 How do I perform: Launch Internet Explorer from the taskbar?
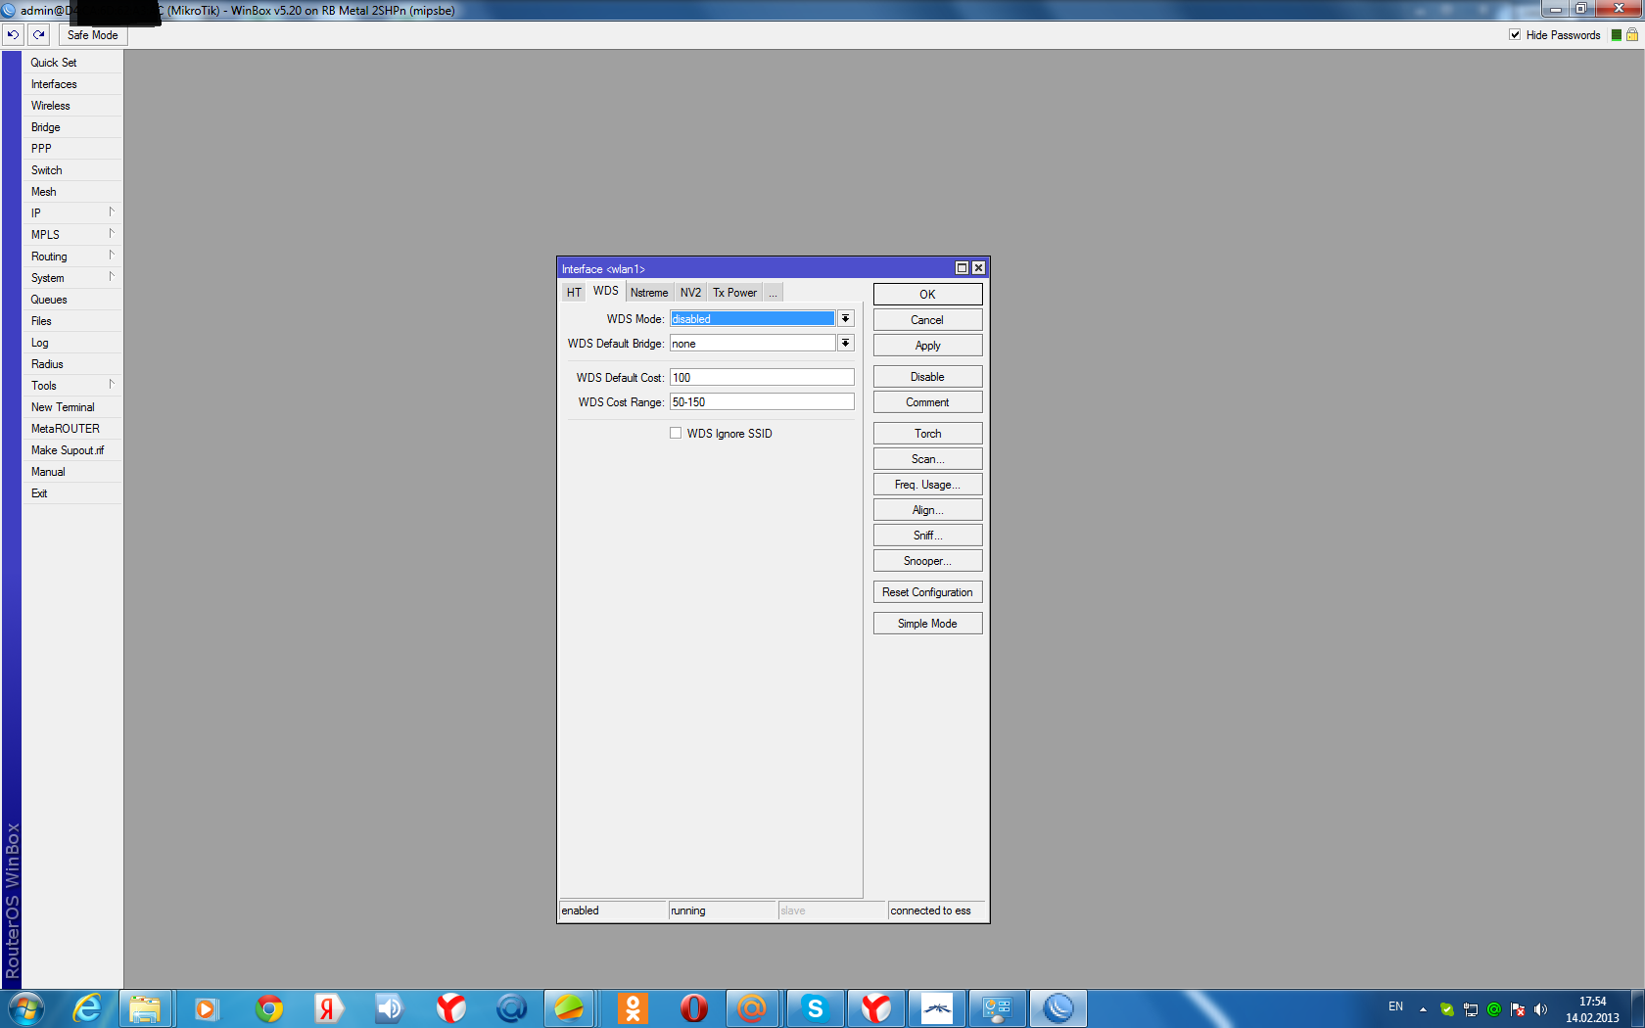pyautogui.click(x=87, y=1008)
